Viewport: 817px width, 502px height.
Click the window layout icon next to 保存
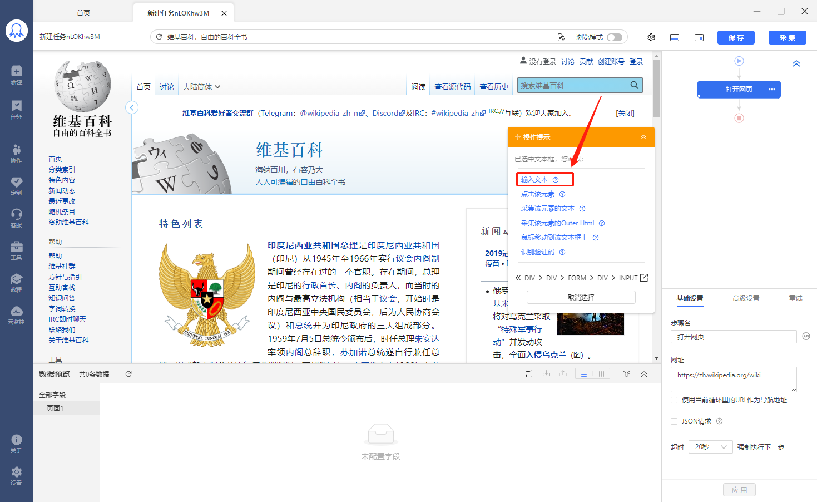699,37
